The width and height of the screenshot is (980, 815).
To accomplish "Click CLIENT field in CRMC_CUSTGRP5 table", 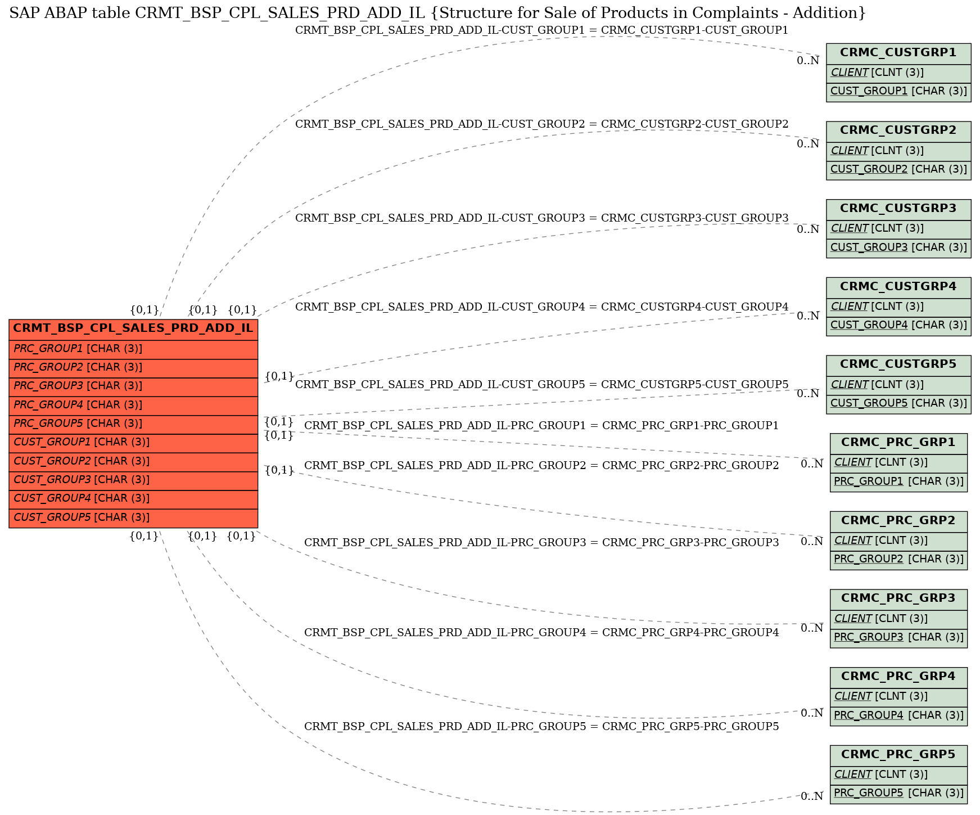I will [898, 385].
